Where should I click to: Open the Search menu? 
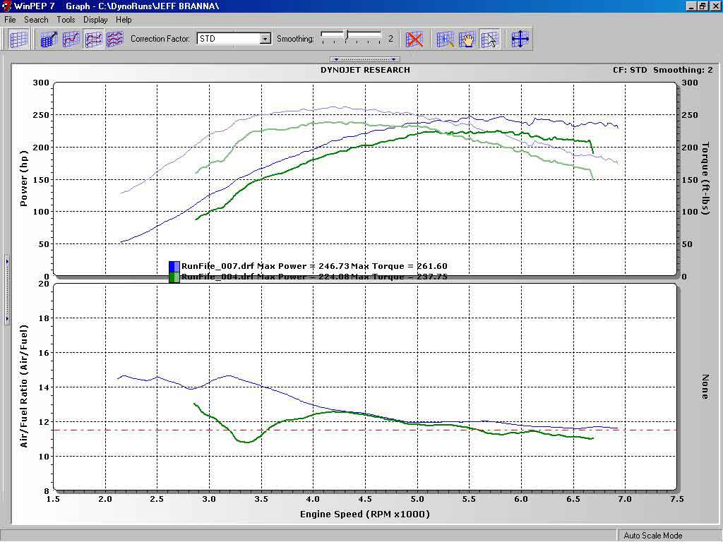(x=36, y=19)
